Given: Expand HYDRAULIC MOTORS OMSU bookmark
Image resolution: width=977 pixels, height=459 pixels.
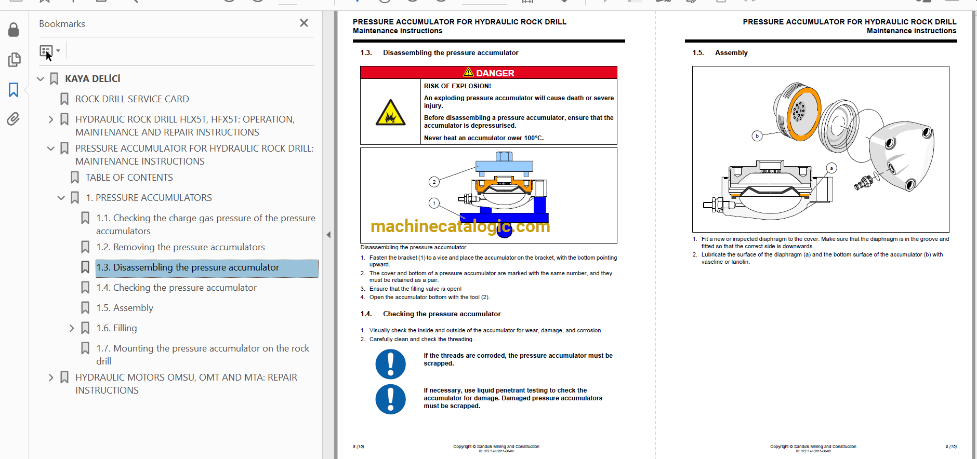Looking at the screenshot, I should pyautogui.click(x=51, y=377).
